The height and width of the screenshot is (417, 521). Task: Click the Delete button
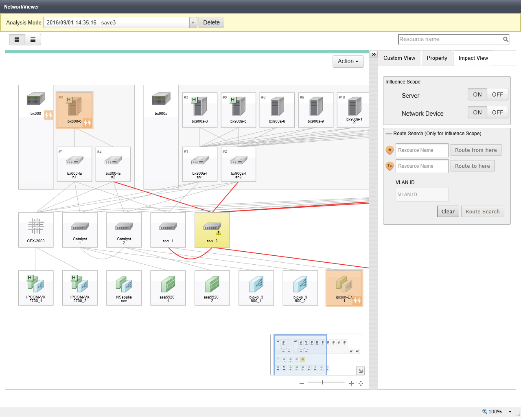211,23
